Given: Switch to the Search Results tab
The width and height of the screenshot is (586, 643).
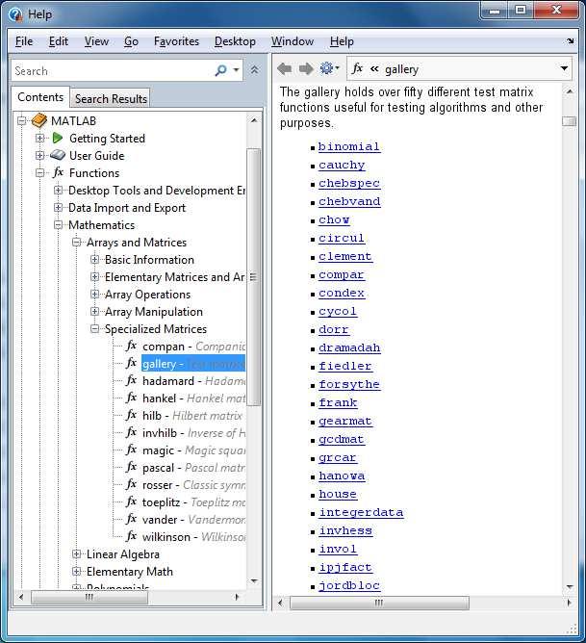Looking at the screenshot, I should click(111, 99).
